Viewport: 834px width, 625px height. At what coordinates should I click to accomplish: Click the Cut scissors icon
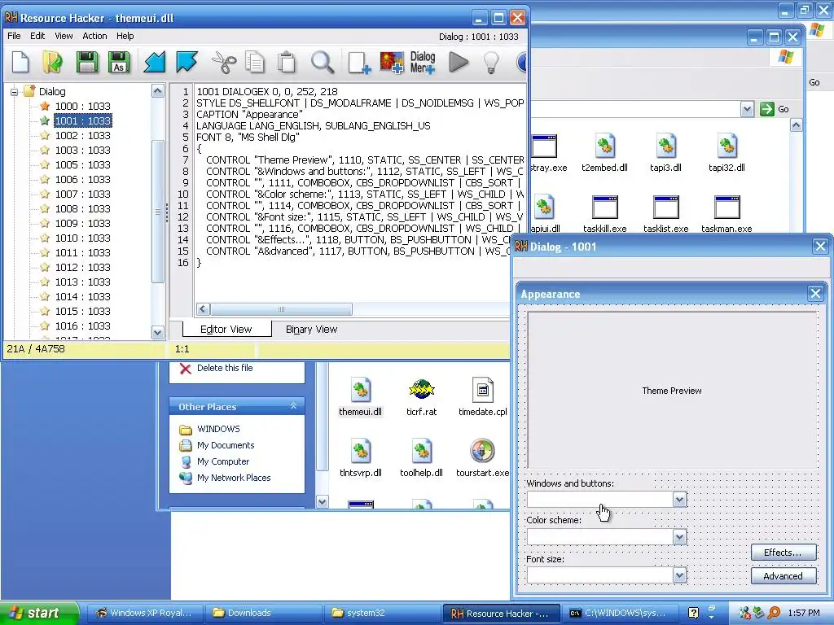click(224, 62)
